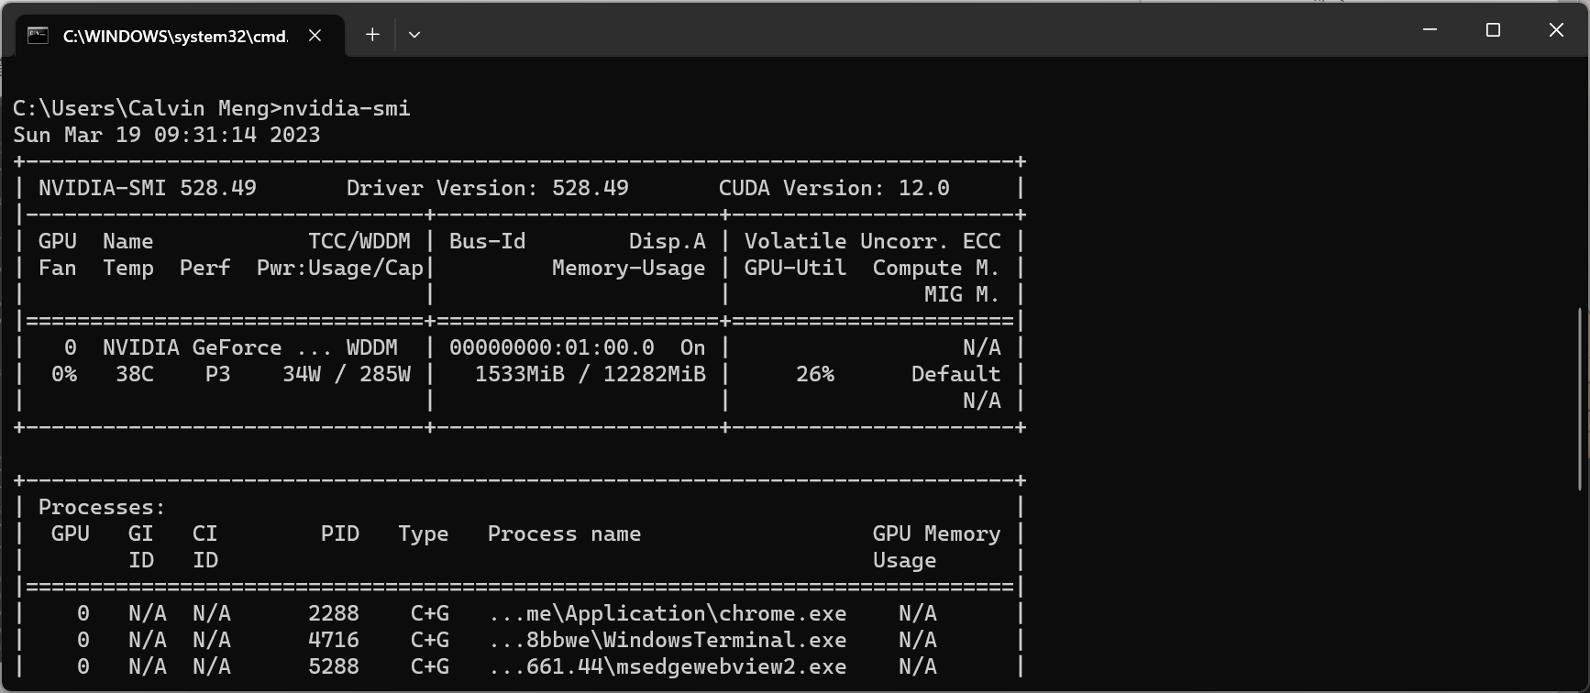Click the nvidia-smi command text
Image resolution: width=1590 pixels, height=693 pixels.
click(x=347, y=108)
